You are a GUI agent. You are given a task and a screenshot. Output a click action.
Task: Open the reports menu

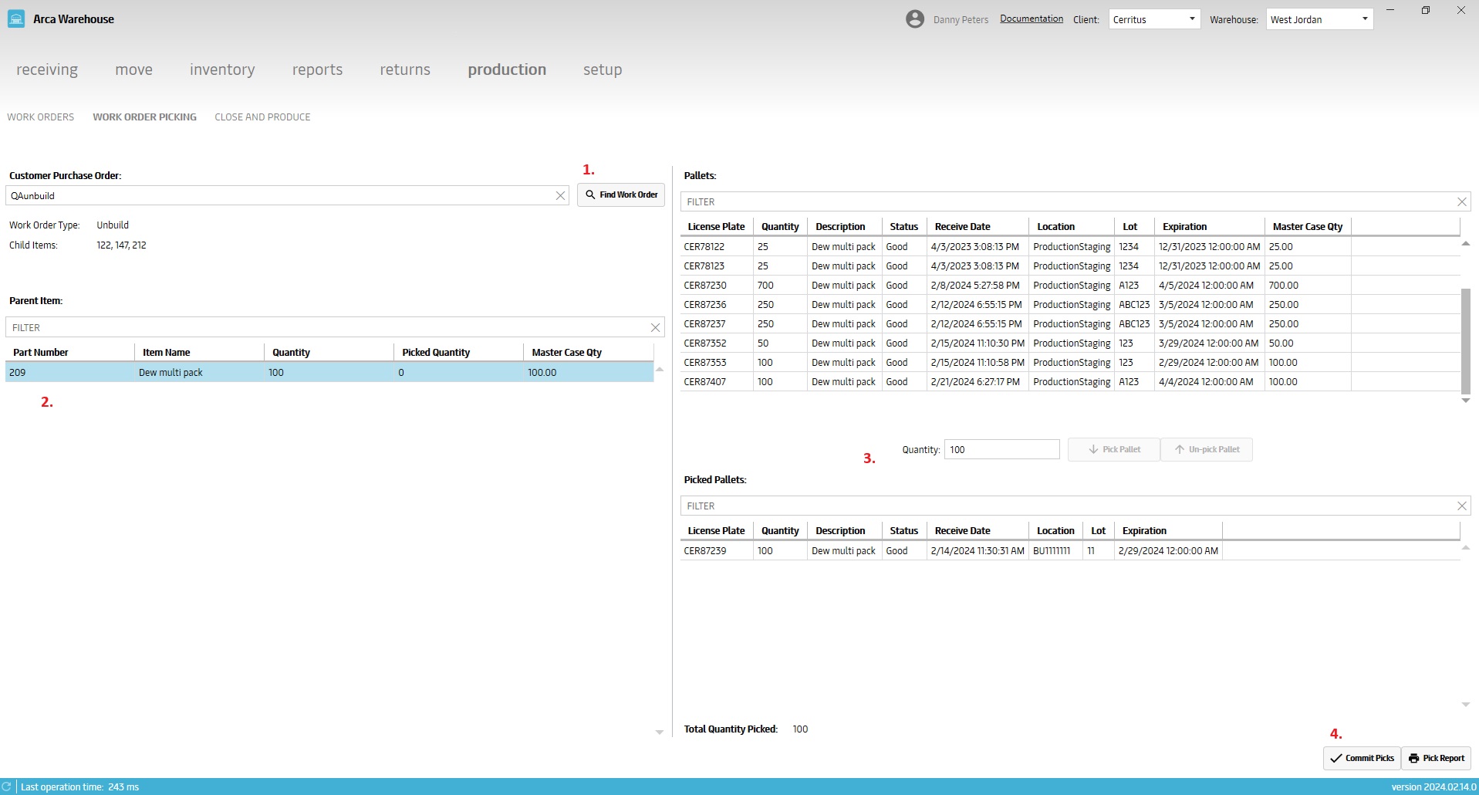[317, 69]
